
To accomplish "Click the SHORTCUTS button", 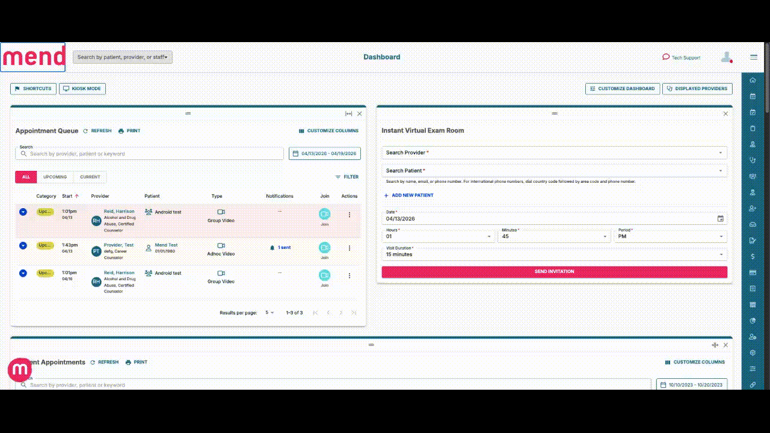I will [x=33, y=88].
